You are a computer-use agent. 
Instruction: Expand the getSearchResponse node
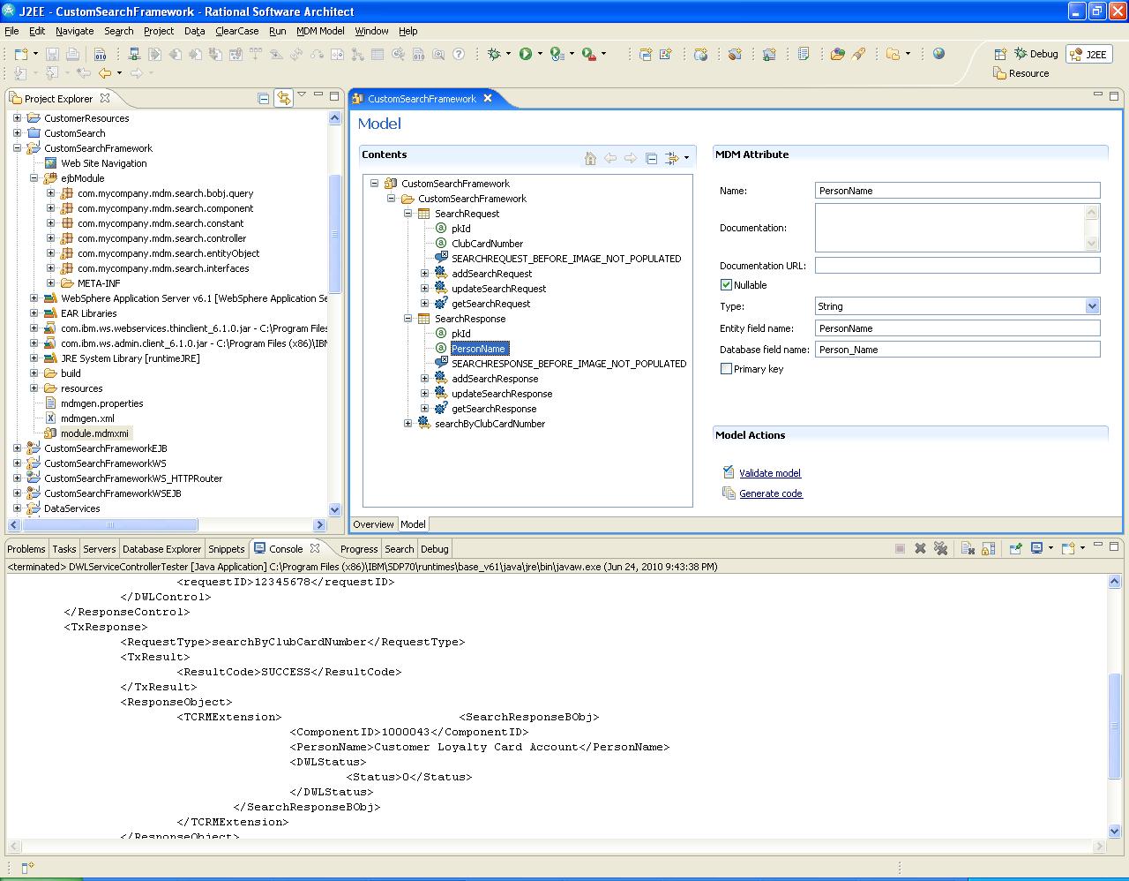(x=424, y=409)
